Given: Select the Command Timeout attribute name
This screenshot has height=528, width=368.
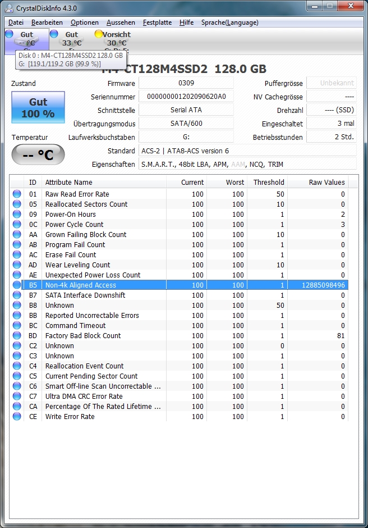Looking at the screenshot, I should click(x=75, y=326).
